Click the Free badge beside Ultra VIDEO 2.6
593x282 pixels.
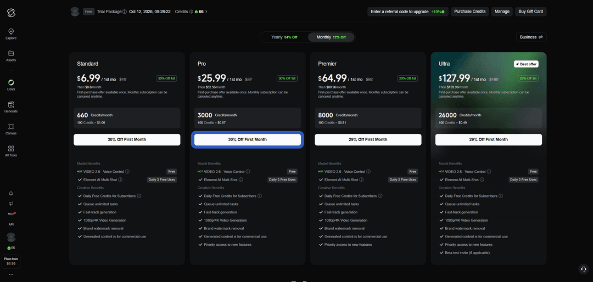(533, 172)
